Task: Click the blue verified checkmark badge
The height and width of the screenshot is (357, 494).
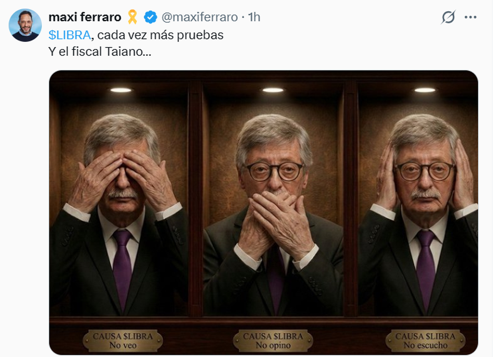Action: 150,17
